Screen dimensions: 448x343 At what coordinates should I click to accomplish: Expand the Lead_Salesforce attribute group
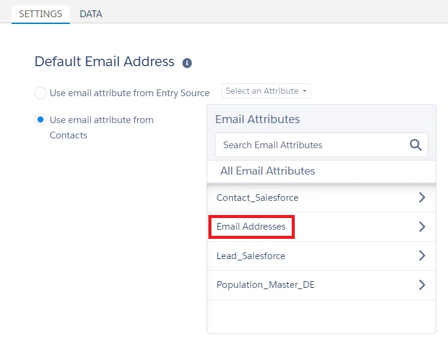321,256
